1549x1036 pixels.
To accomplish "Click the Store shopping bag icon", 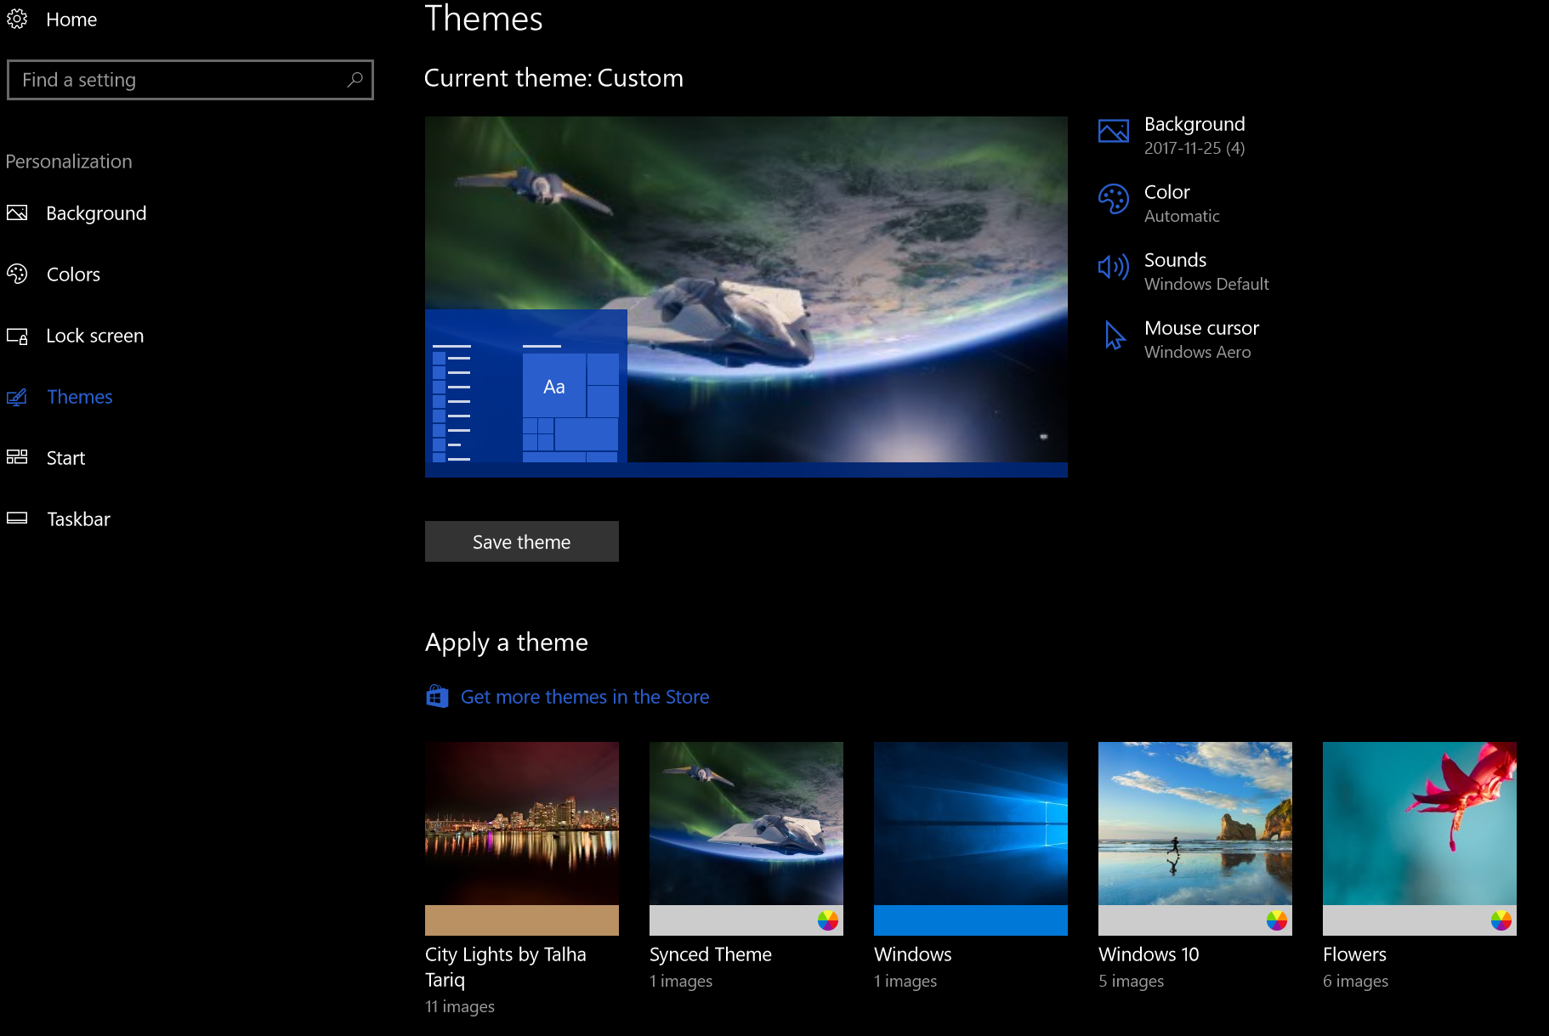I will coord(437,697).
